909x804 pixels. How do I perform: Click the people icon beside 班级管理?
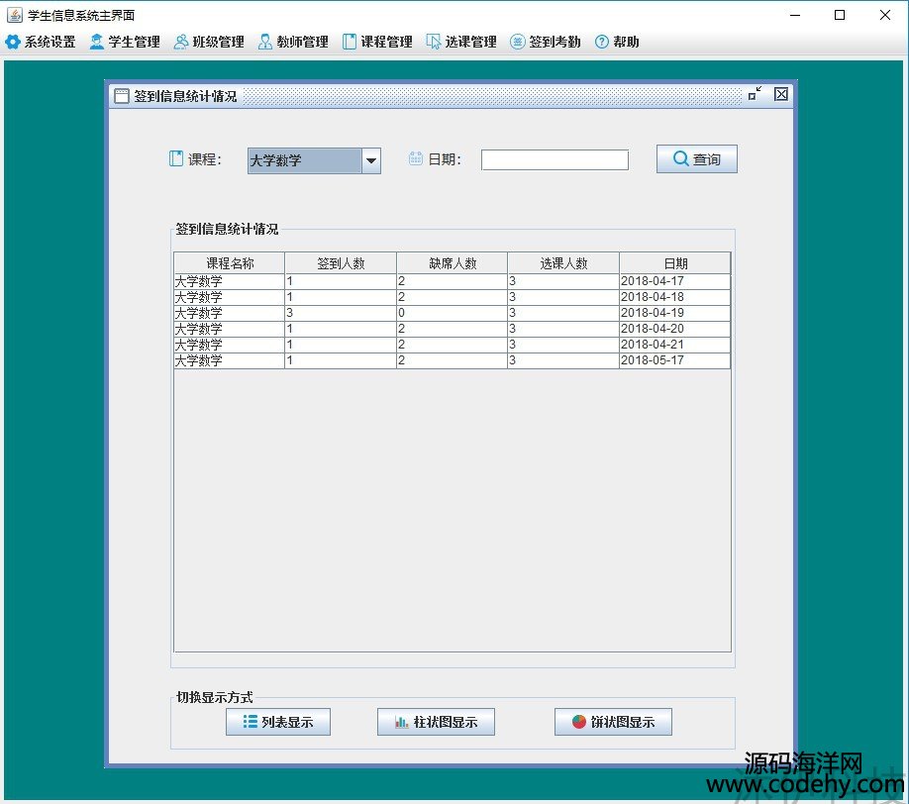pyautogui.click(x=181, y=42)
